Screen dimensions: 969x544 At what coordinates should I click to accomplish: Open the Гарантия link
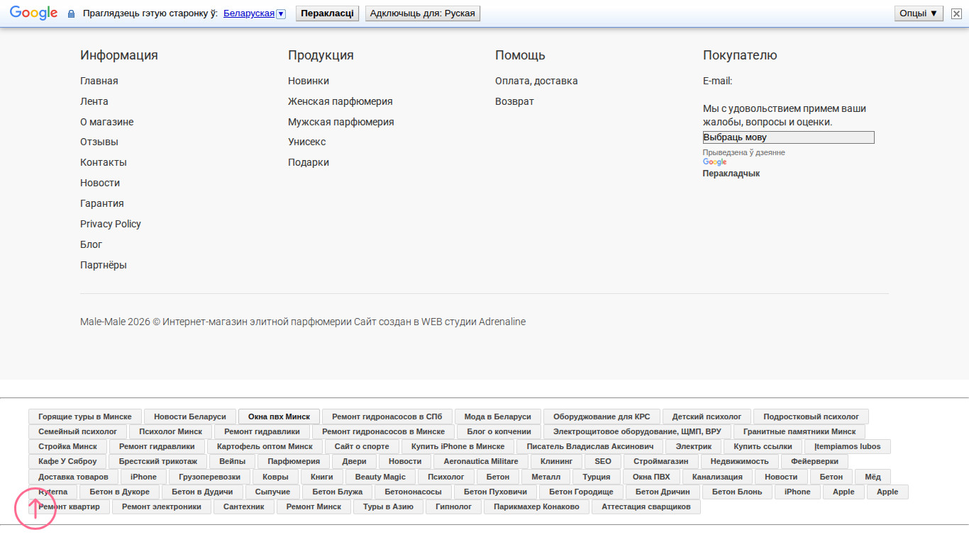pos(102,203)
